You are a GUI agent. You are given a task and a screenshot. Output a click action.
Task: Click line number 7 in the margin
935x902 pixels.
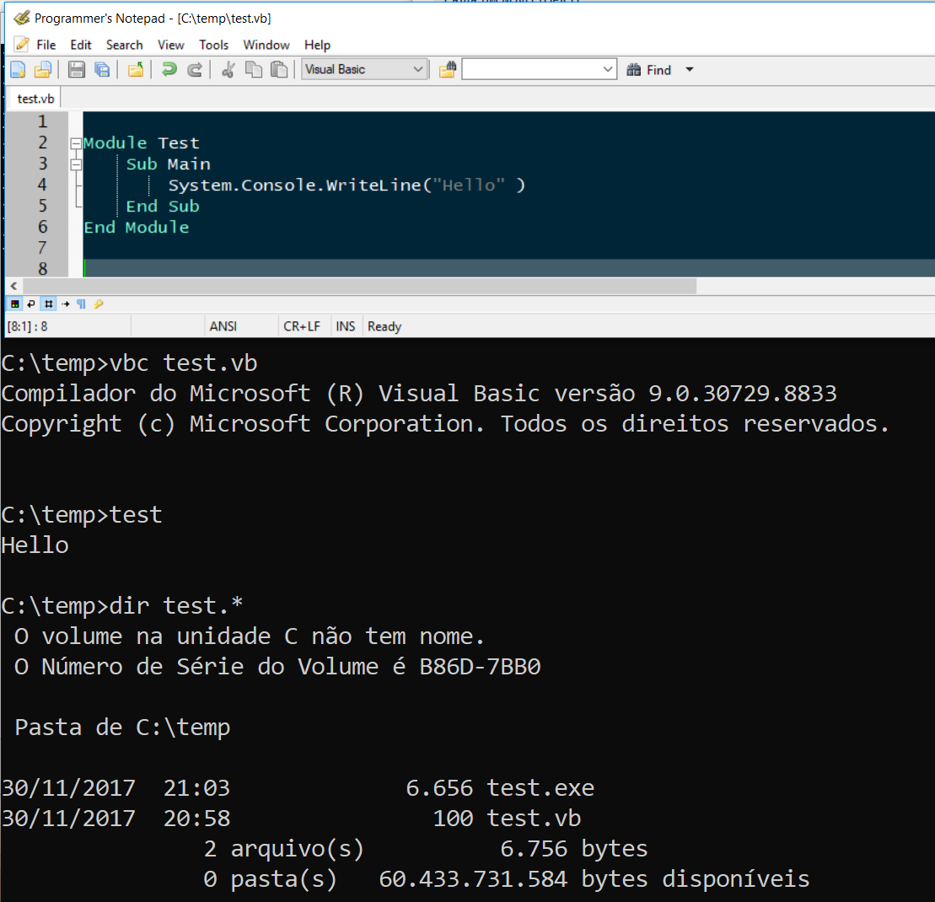42,248
